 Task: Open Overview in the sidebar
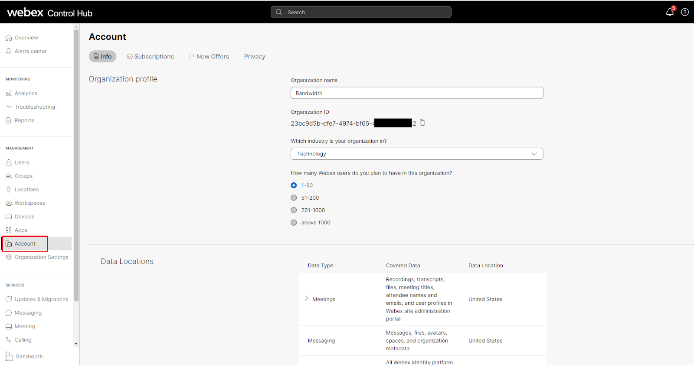[26, 38]
